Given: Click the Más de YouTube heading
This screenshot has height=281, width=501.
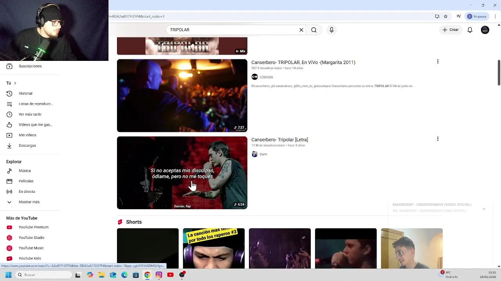Looking at the screenshot, I should click(x=22, y=218).
